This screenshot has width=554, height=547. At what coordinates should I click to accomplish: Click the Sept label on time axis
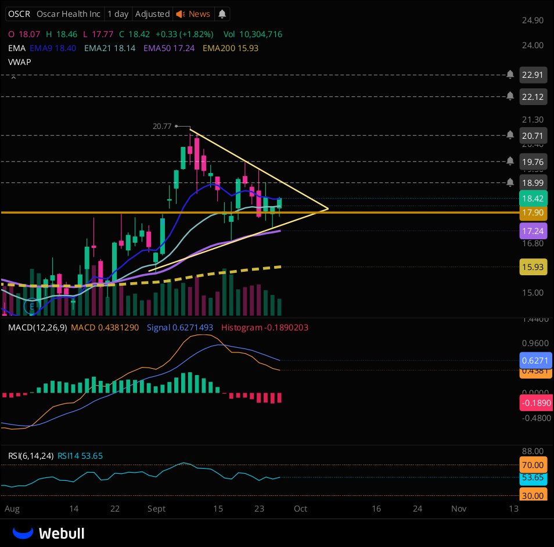pos(156,509)
